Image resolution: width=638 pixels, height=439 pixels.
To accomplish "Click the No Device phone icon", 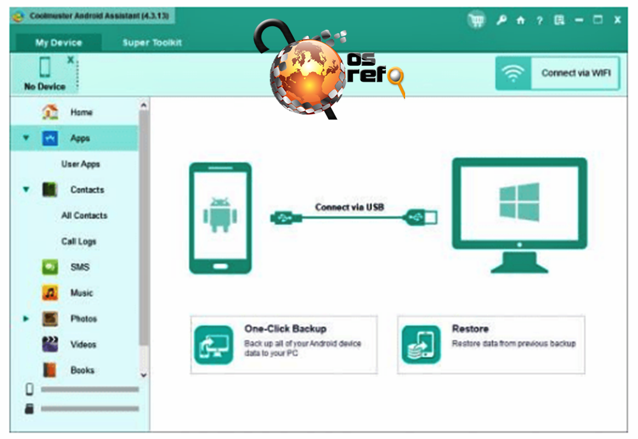I will point(45,67).
